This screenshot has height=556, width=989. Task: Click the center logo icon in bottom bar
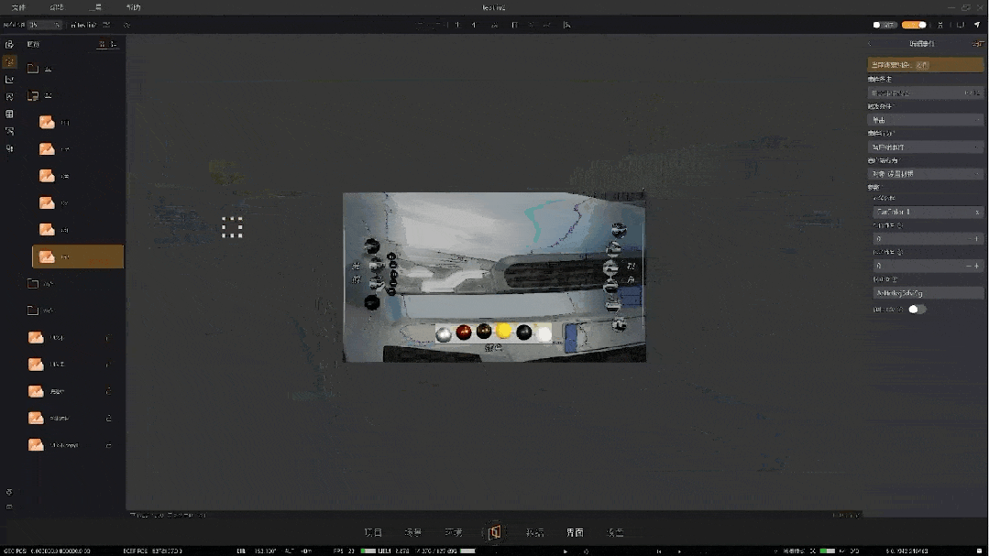coord(494,532)
